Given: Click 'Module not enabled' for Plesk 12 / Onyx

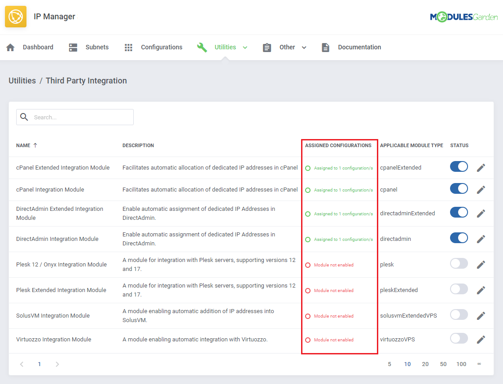Looking at the screenshot, I should (334, 265).
